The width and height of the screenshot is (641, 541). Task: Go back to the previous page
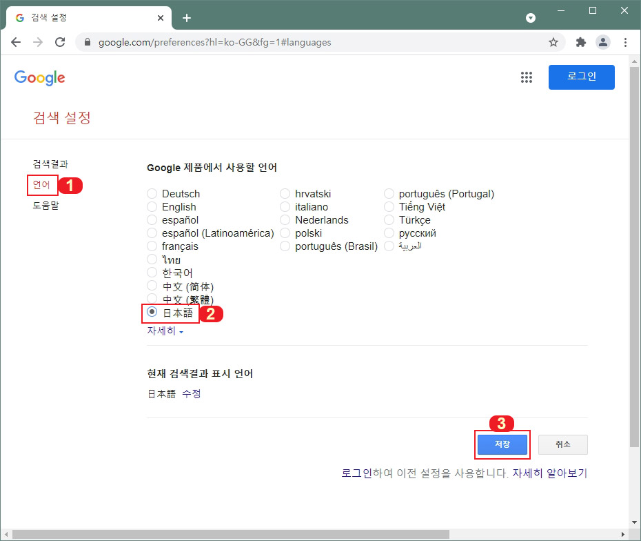[x=16, y=42]
